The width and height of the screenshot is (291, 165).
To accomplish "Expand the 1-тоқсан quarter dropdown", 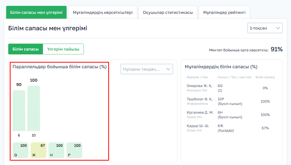I will [x=265, y=28].
